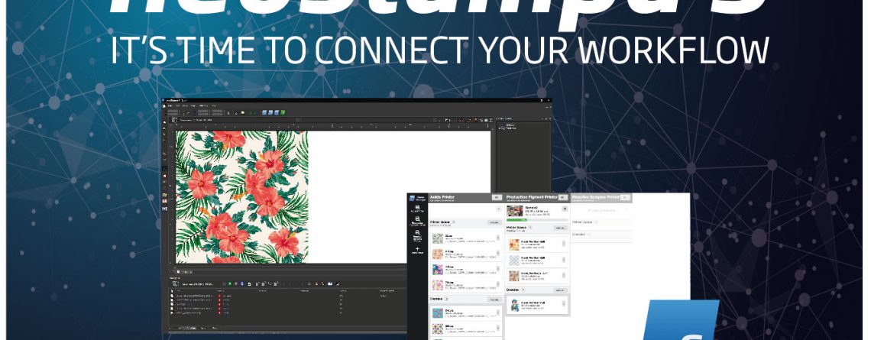Click the plus icon to add a new printer

pos(417,250)
